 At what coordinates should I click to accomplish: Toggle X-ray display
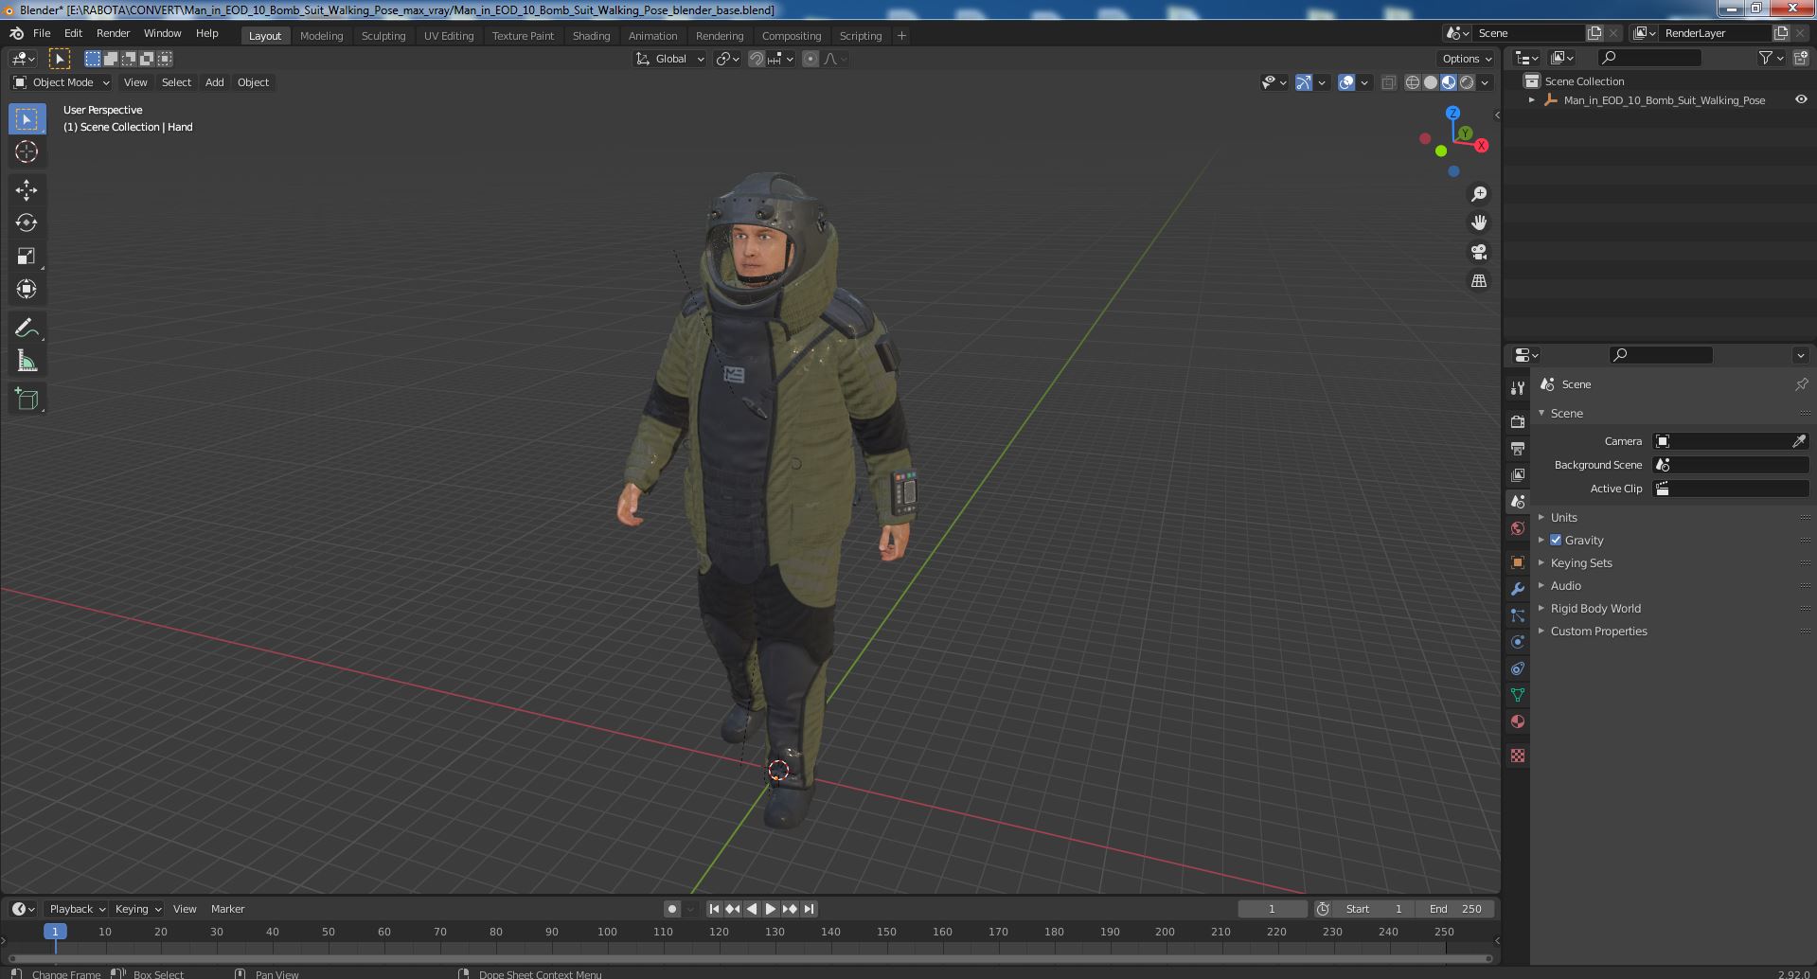pos(1388,82)
